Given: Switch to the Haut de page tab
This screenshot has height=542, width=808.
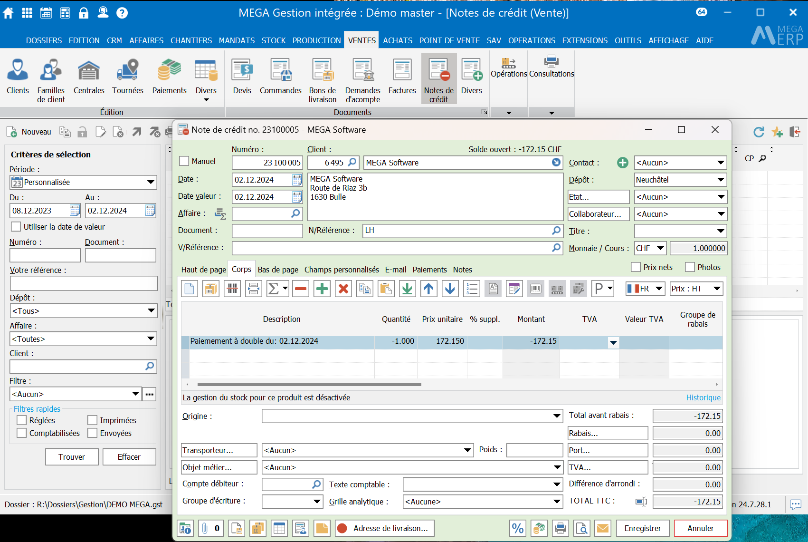Looking at the screenshot, I should pyautogui.click(x=203, y=270).
